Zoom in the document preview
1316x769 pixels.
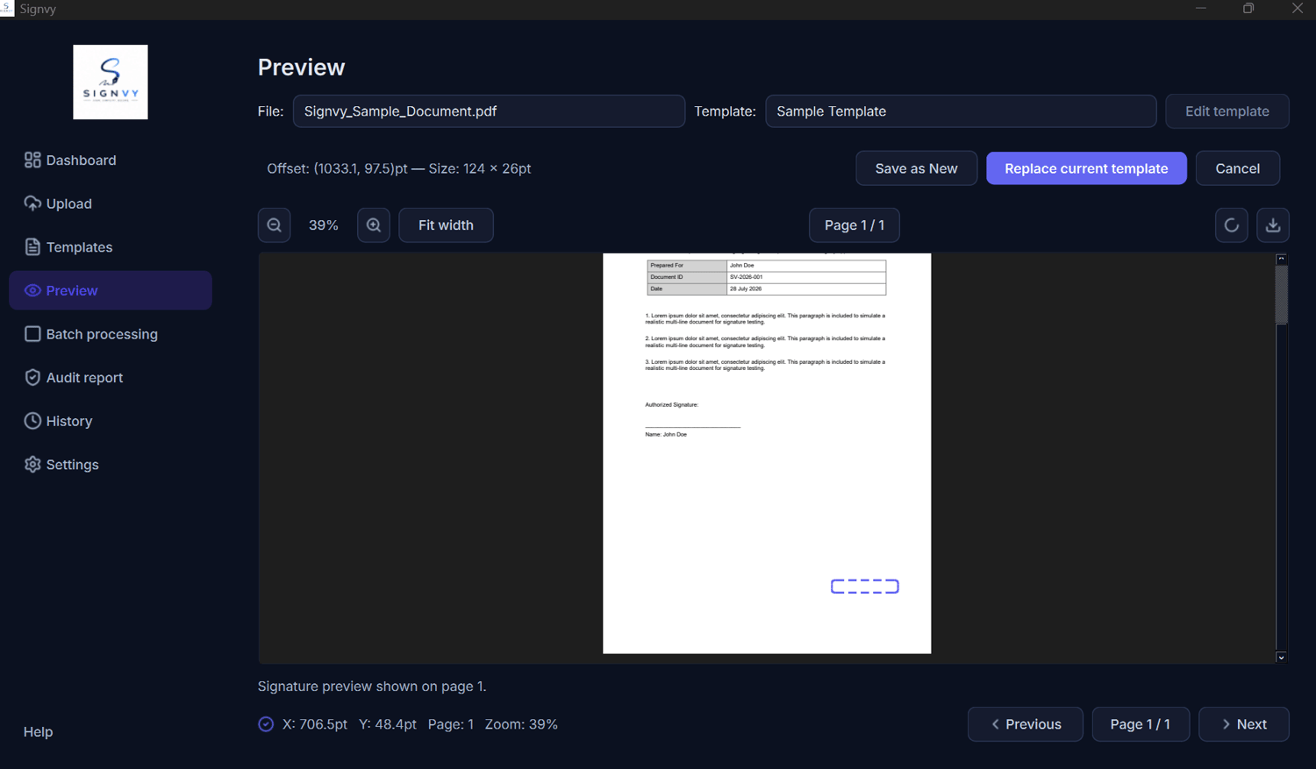pyautogui.click(x=374, y=225)
